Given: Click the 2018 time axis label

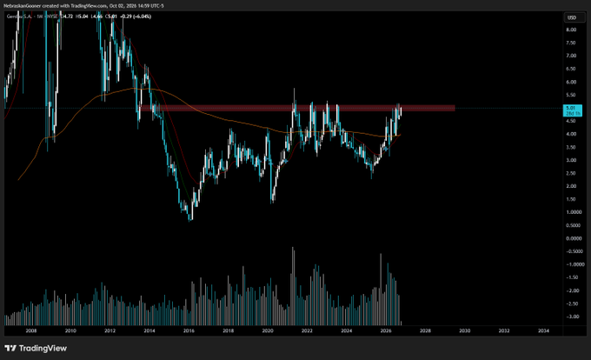Looking at the screenshot, I should click(228, 331).
